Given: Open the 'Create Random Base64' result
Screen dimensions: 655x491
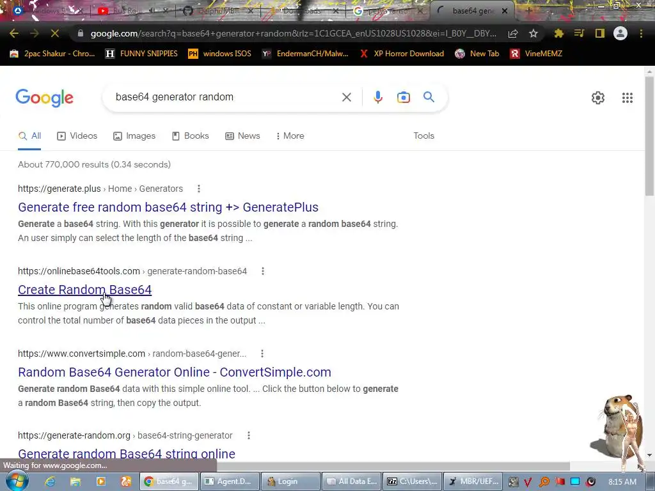Looking at the screenshot, I should 85,290.
